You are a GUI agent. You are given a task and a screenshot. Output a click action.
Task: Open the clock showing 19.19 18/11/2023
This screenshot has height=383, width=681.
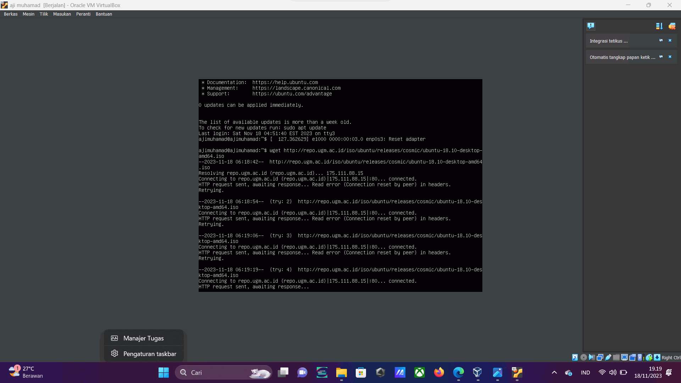pyautogui.click(x=648, y=372)
